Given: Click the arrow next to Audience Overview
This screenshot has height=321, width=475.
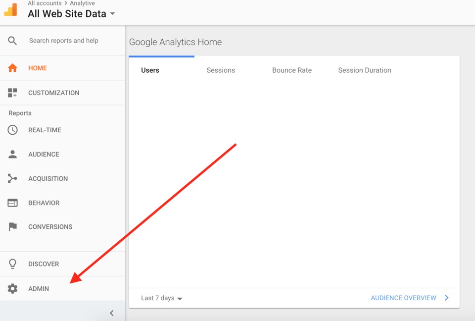Looking at the screenshot, I should click(x=446, y=298).
